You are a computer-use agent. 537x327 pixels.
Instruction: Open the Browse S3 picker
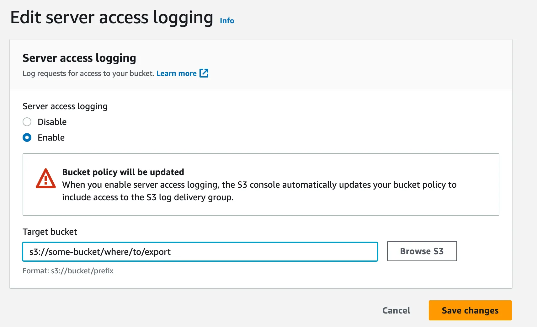pyautogui.click(x=422, y=251)
